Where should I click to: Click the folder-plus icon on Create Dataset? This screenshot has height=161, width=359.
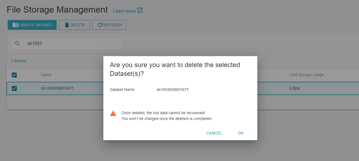tap(15, 25)
